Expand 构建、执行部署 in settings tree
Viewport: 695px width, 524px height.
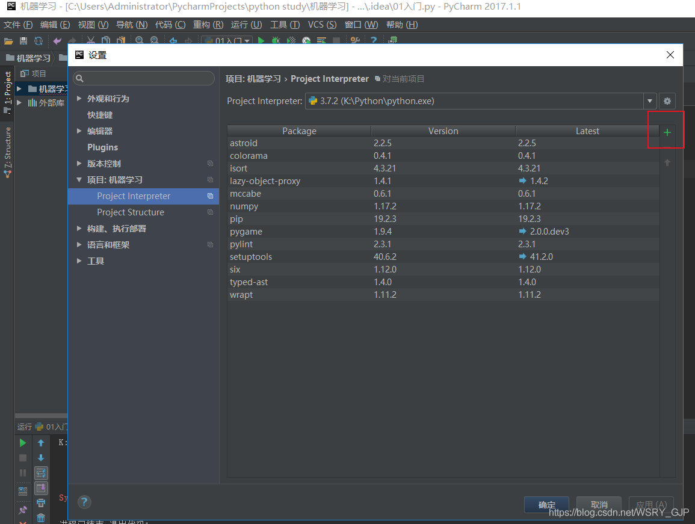(x=79, y=228)
